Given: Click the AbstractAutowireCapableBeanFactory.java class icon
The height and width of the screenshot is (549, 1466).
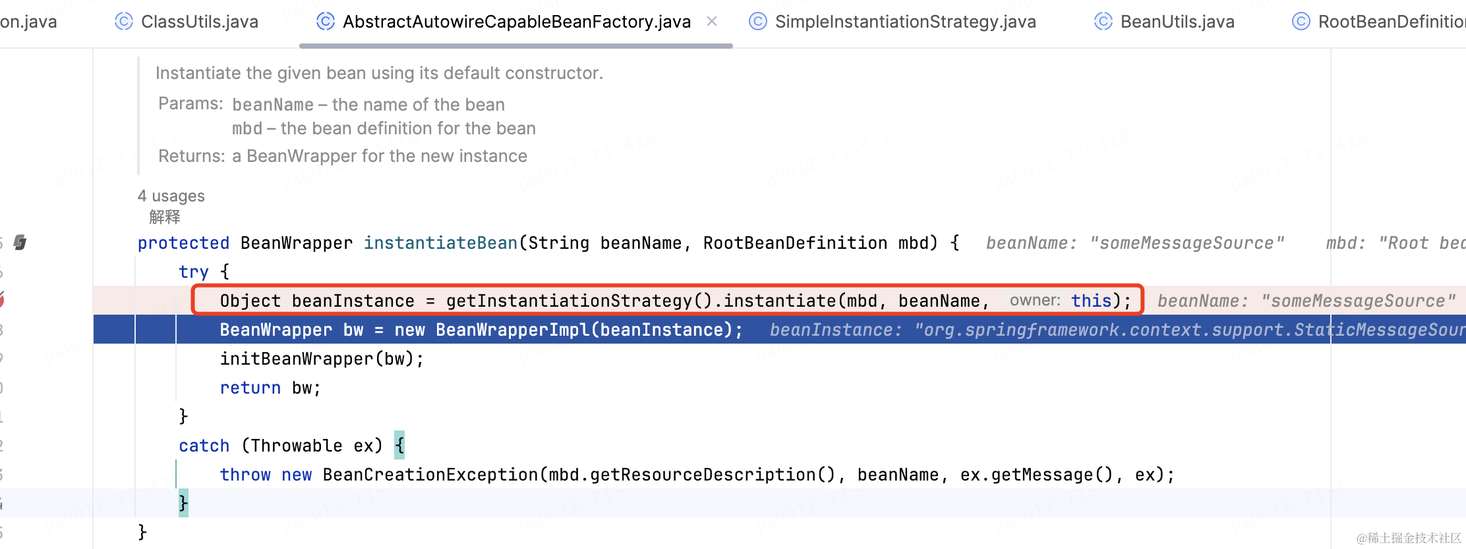Looking at the screenshot, I should coord(326,22).
